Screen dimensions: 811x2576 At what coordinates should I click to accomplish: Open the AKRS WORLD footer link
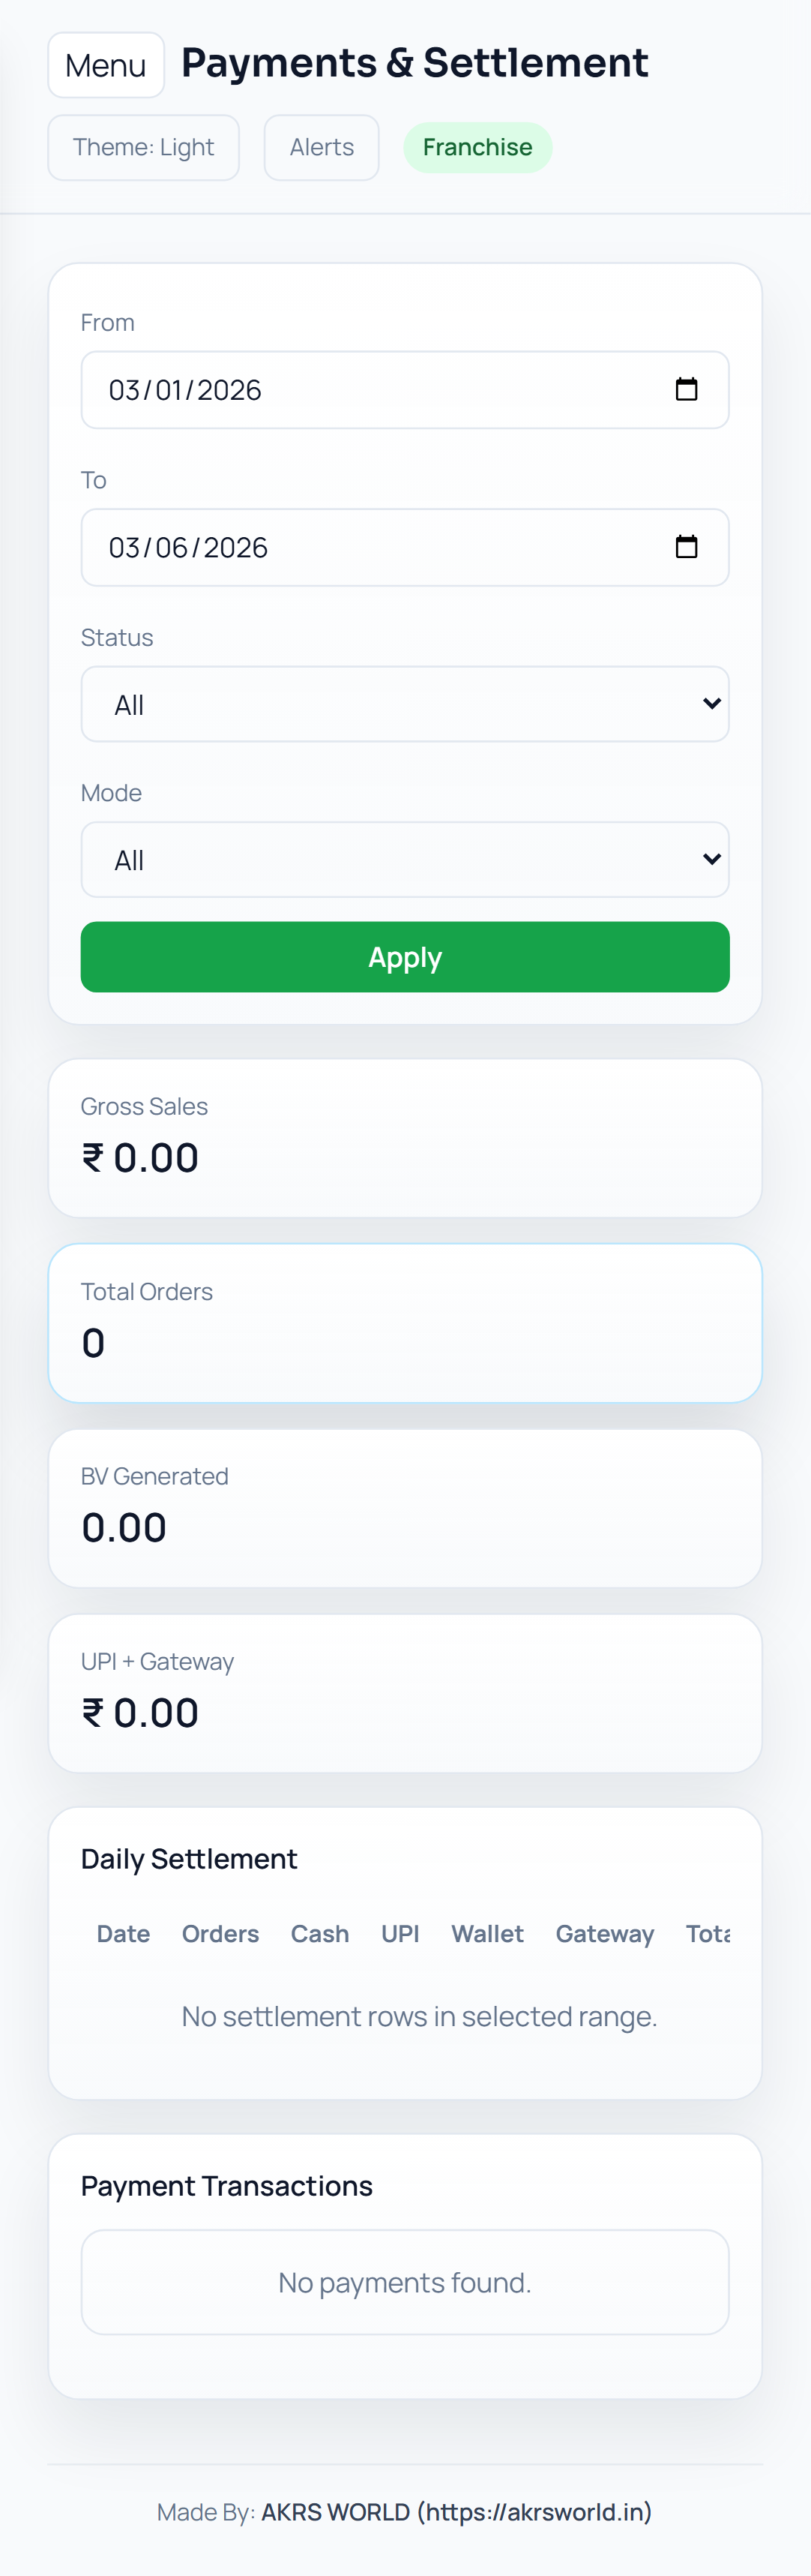pyautogui.click(x=456, y=2512)
